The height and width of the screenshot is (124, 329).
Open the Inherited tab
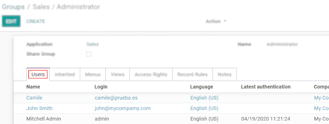tap(65, 75)
